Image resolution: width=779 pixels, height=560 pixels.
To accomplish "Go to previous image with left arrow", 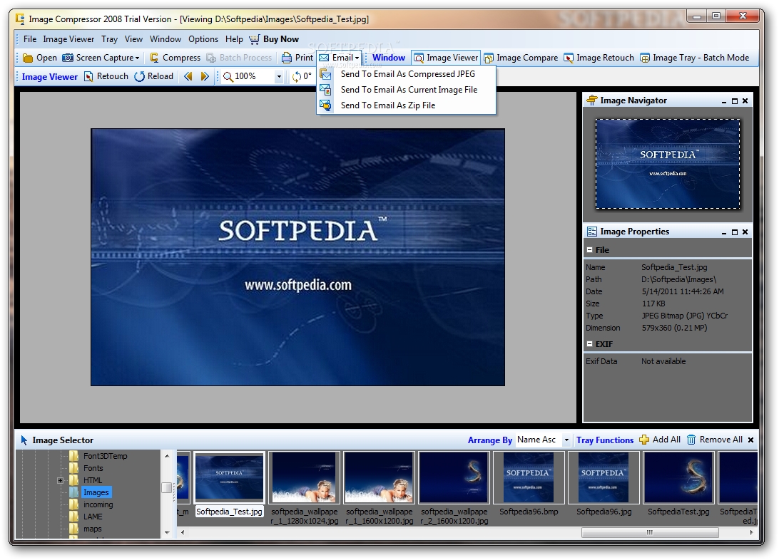I will pos(188,76).
